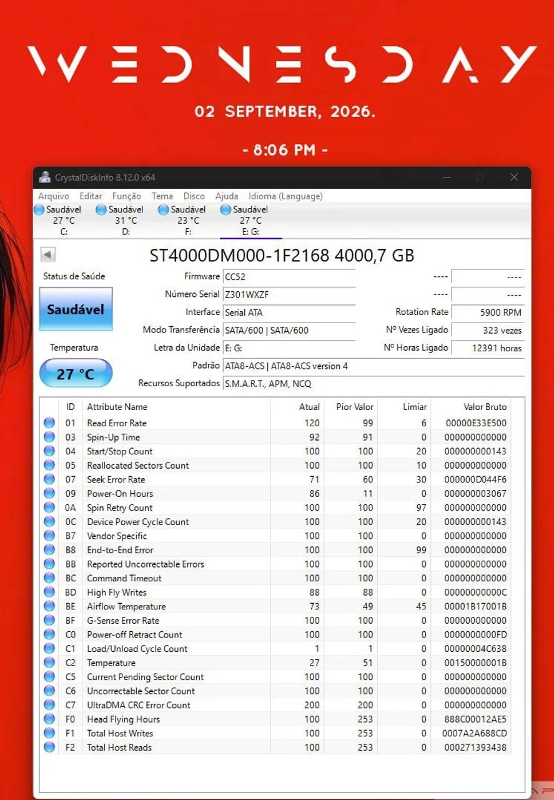Click the status circle for Command Timeout
Viewport: 554px width, 800px height.
tap(49, 578)
